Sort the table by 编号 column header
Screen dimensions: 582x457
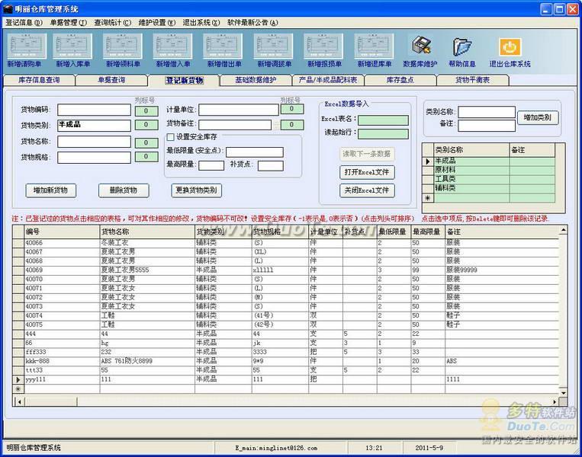[62, 232]
